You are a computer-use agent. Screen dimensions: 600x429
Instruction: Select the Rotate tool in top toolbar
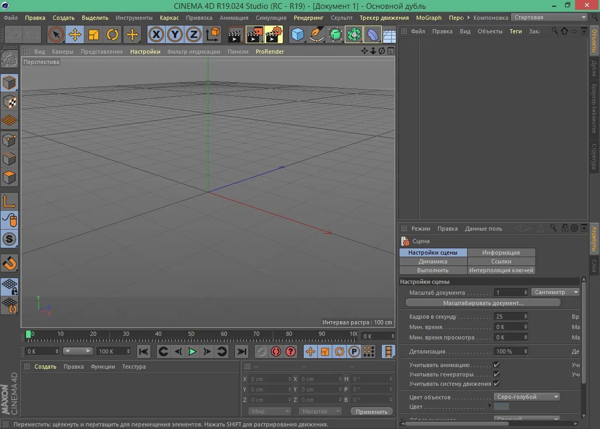[x=112, y=35]
